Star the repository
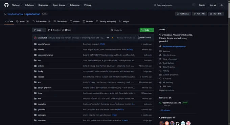This screenshot has width=230, height=125. tap(216, 14)
